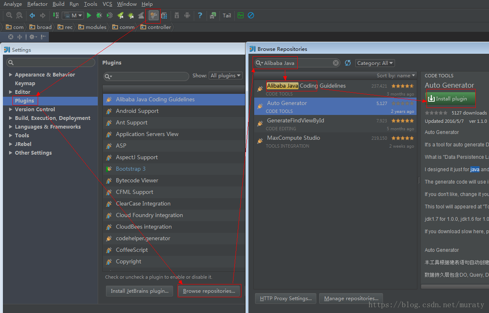
Task: Click the JRebel debug bug icon
Action: 131,15
